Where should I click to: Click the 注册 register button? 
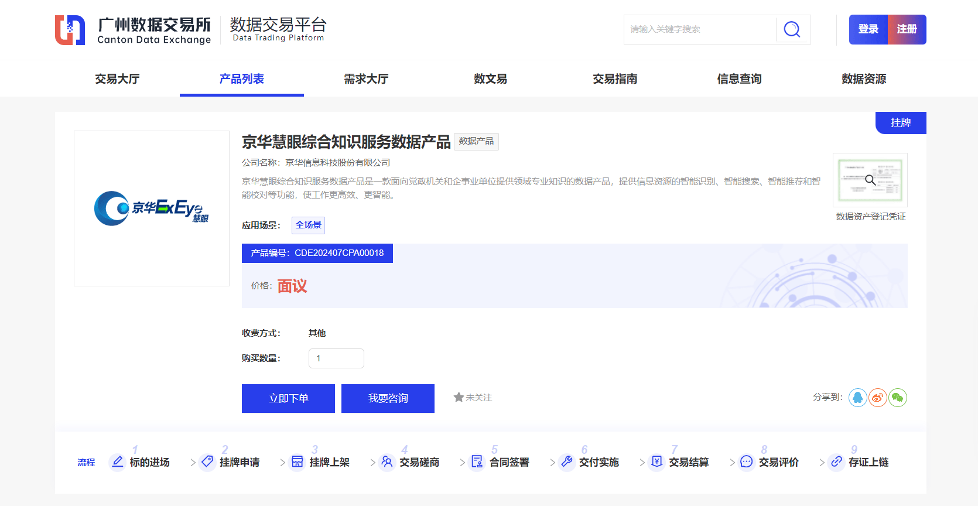point(907,29)
